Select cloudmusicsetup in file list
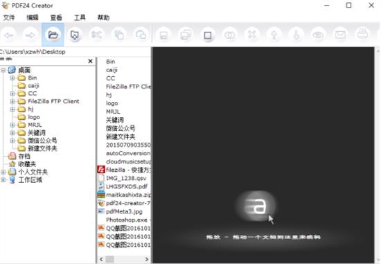Viewport: 381px width, 264px height. tap(129, 161)
